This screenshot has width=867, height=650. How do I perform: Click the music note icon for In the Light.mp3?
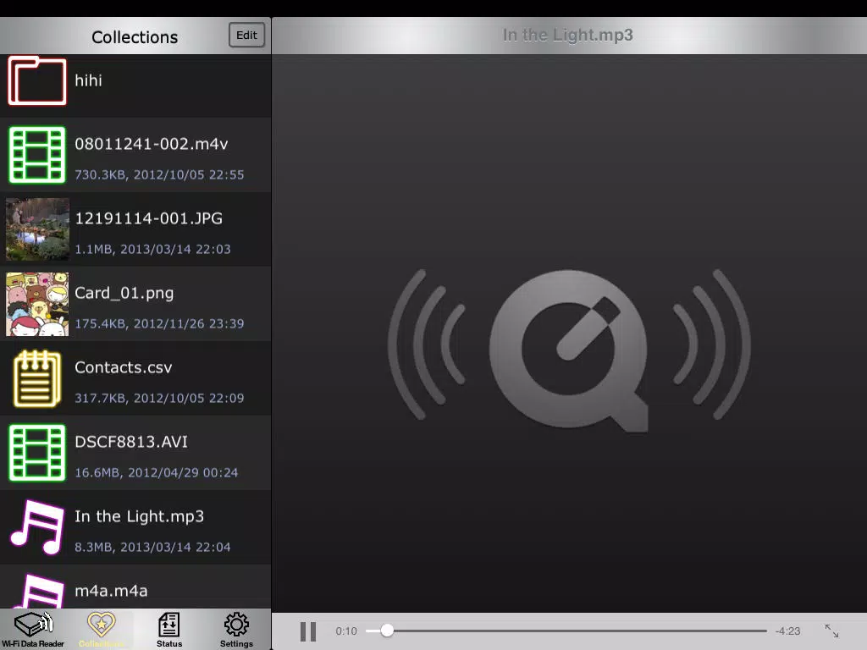[x=37, y=526]
